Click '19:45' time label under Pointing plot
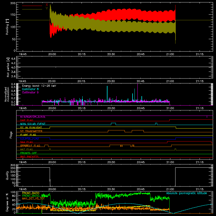This screenshot has height=216, width=216. click(x=23, y=54)
